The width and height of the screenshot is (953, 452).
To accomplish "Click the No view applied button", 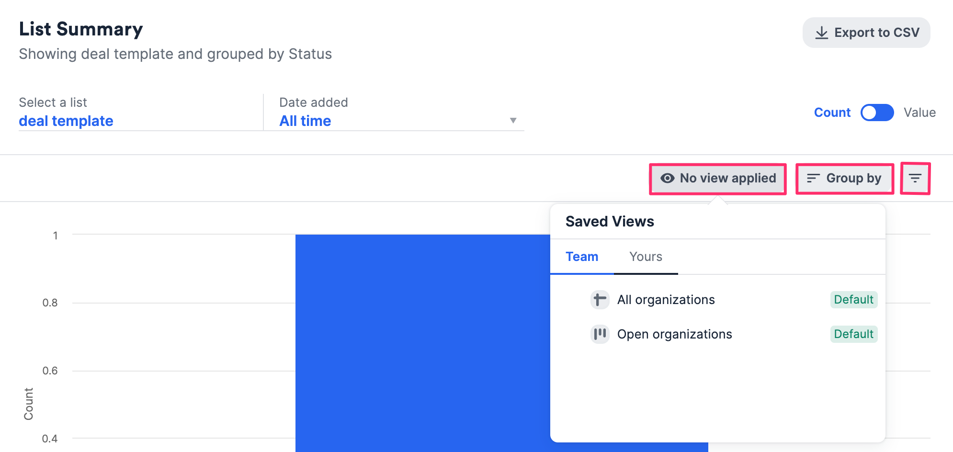I will pyautogui.click(x=717, y=178).
